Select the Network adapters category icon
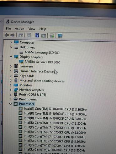This screenshot has height=154, width=116. coord(16,90)
